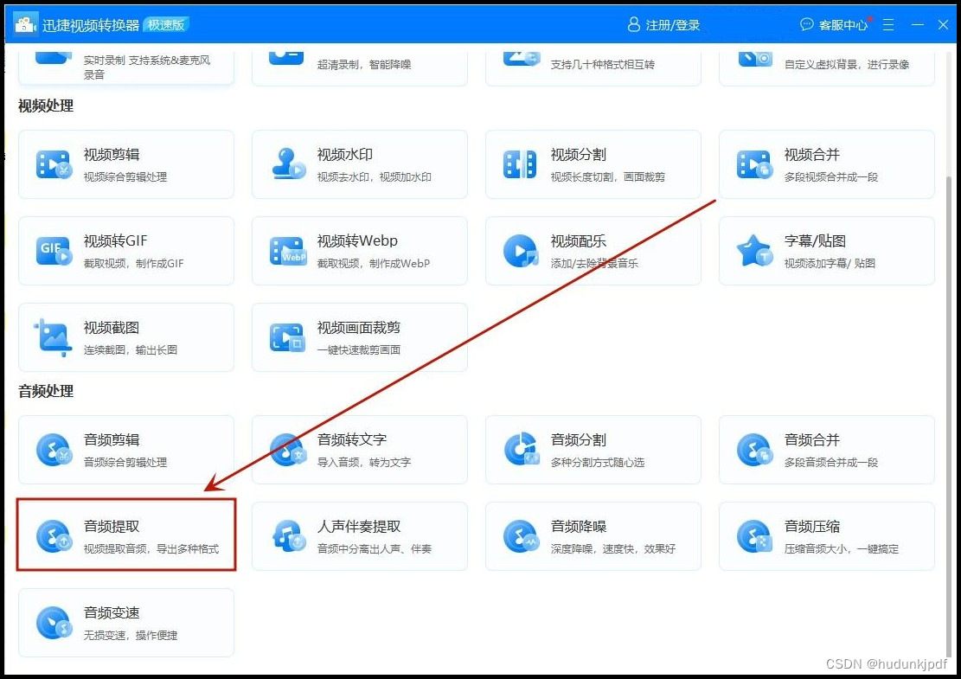Image resolution: width=961 pixels, height=679 pixels.
Task: Click the 迅捷视频转换器 app logo
Action: point(26,24)
